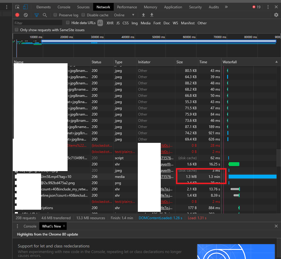Expand more DevTools tabs chevron
The image size is (281, 259).
coord(226,7)
